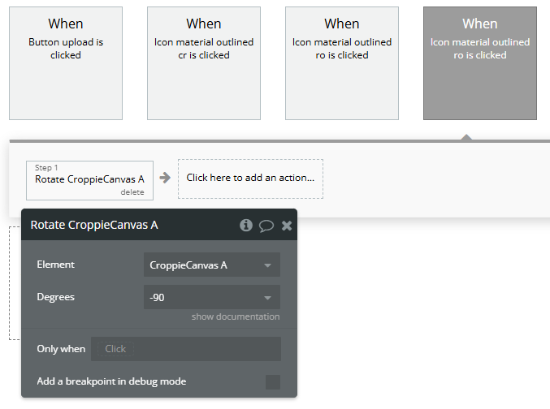550x409 pixels.
Task: Select the Step 1 Rotate CroppieCanvas A action
Action: pos(89,179)
